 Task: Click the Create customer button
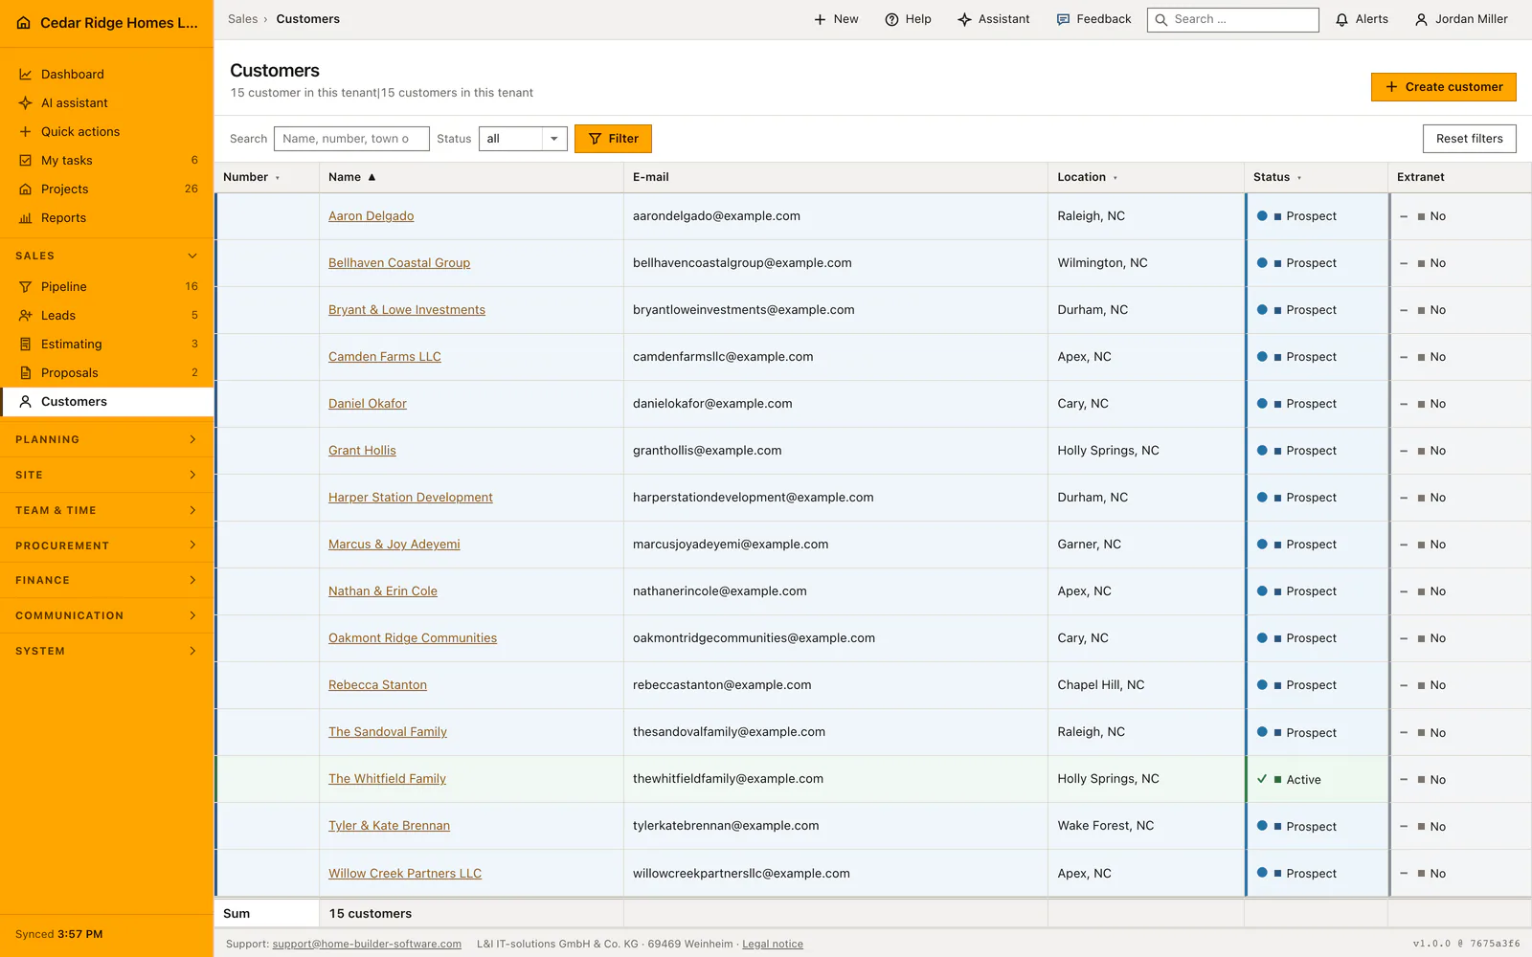[1444, 87]
